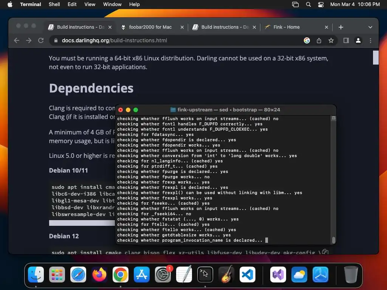387x290 pixels.
Task: Open the Trash in the Dock
Action: point(351,275)
